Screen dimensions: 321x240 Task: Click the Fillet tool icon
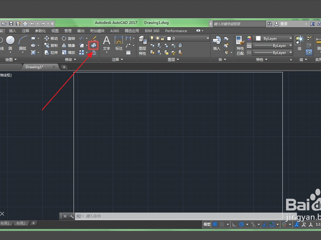pyautogui.click(x=81, y=45)
